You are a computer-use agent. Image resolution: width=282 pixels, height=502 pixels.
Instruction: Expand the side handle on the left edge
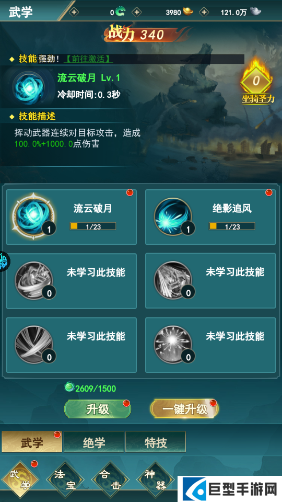(x=5, y=261)
